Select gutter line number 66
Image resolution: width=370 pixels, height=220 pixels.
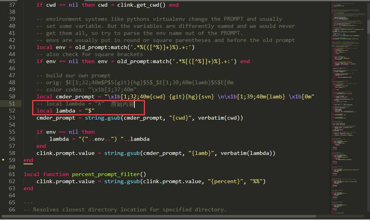pyautogui.click(x=12, y=209)
